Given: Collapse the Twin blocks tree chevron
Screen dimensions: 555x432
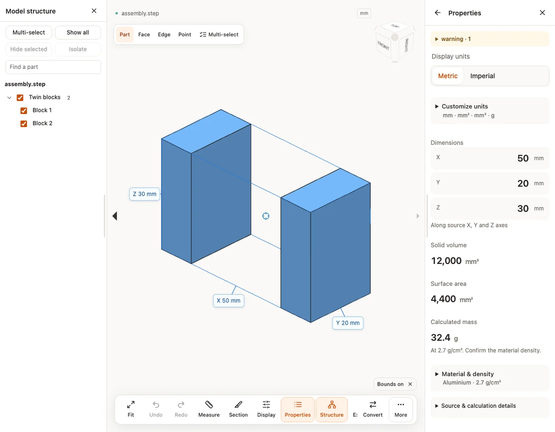Looking at the screenshot, I should coord(9,97).
